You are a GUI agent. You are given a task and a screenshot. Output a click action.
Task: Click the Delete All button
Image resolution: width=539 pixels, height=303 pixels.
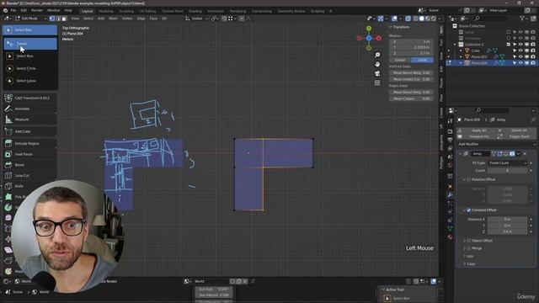[x=516, y=130]
